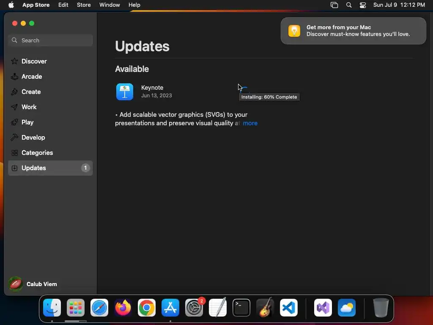Open the Arcade section
The height and width of the screenshot is (325, 433).
pyautogui.click(x=50, y=76)
